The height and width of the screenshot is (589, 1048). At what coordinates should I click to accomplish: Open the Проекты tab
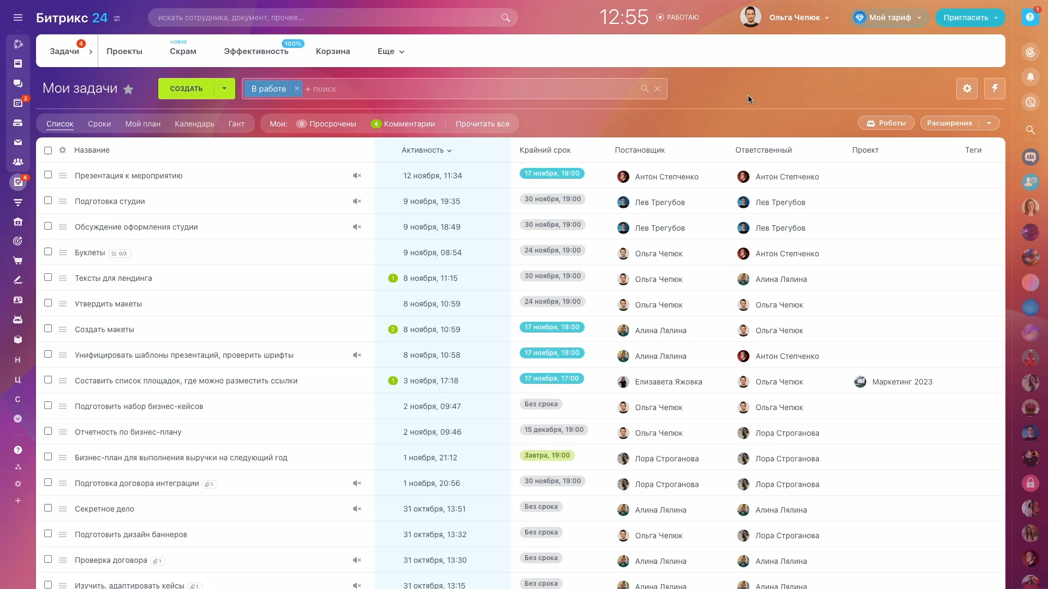pyautogui.click(x=124, y=51)
